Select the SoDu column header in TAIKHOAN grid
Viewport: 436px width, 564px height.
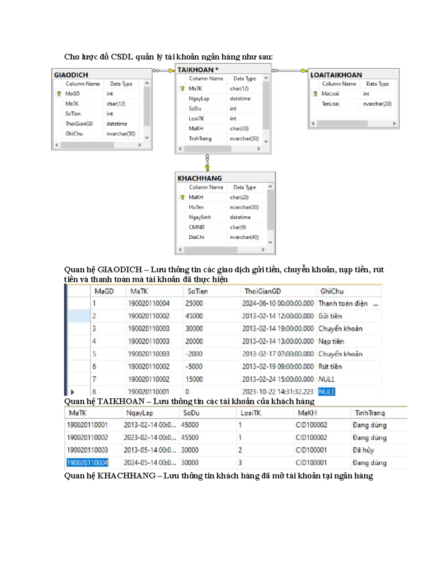pos(191,413)
